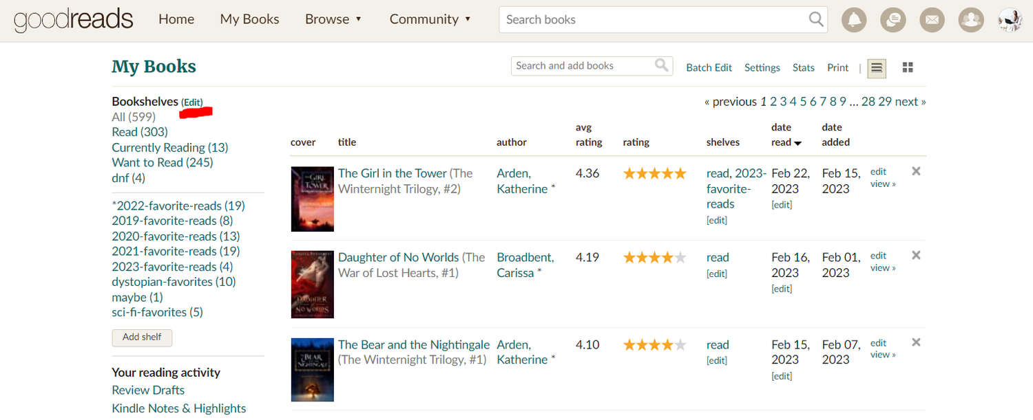Select the list view icon
The width and height of the screenshot is (1033, 420).
(876, 67)
